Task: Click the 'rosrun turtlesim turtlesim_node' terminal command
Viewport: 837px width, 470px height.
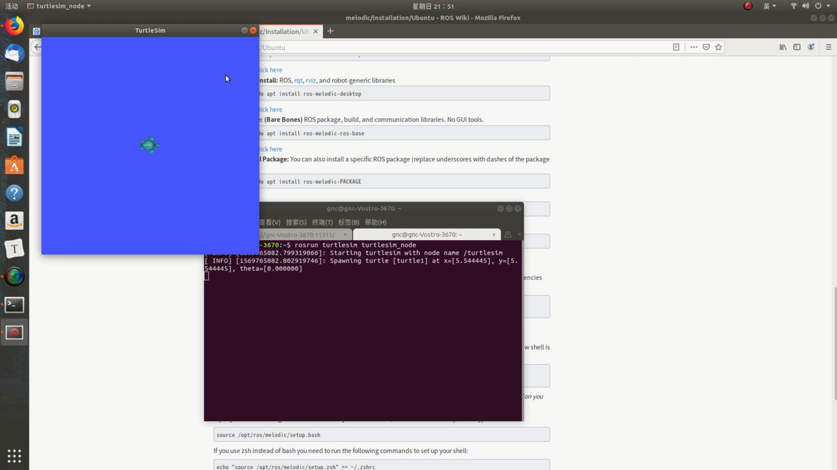Action: (x=355, y=245)
